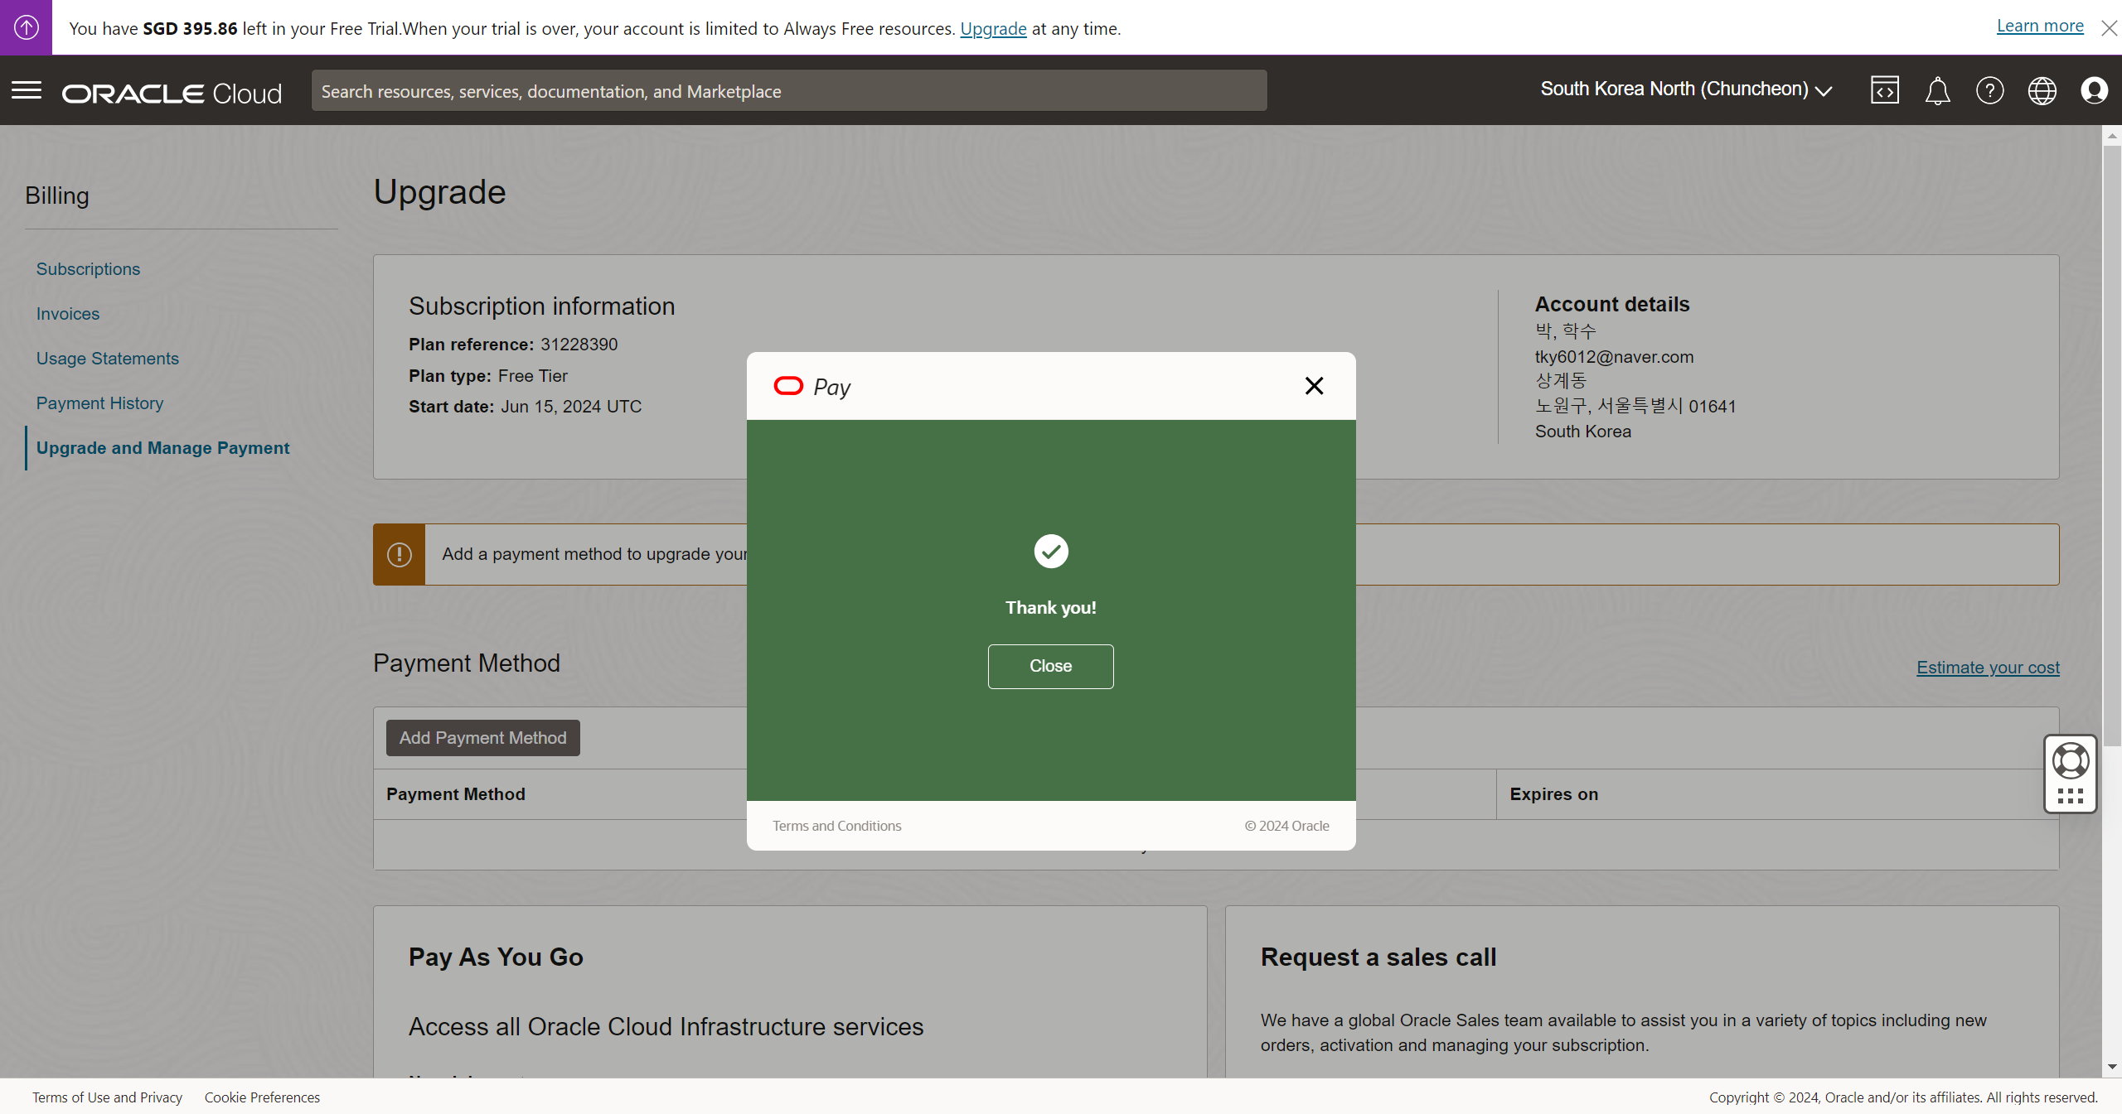Image resolution: width=2122 pixels, height=1114 pixels.
Task: Click the page scrollbar up arrow
Action: 2112,135
